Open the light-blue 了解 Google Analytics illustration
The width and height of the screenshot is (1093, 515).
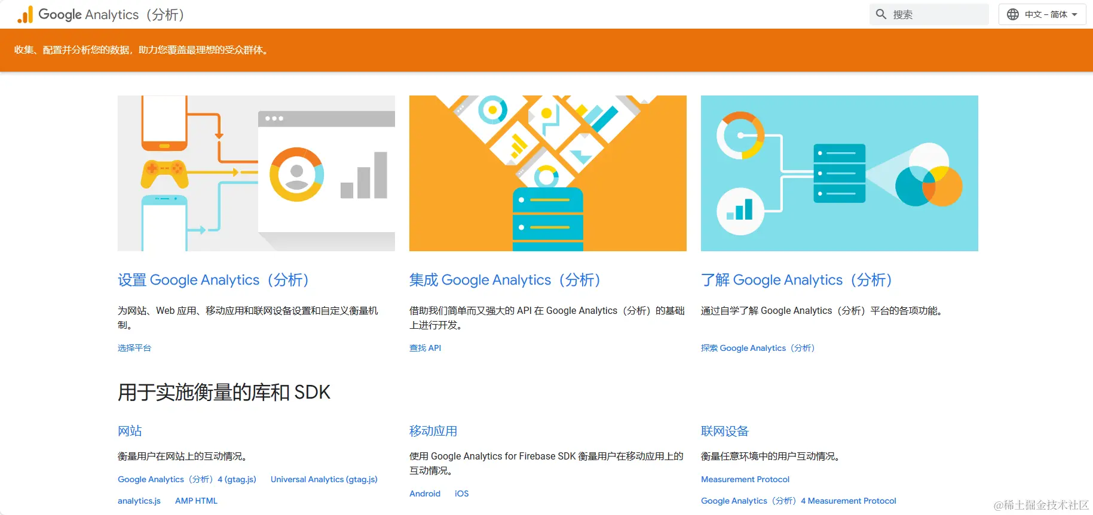click(x=840, y=173)
